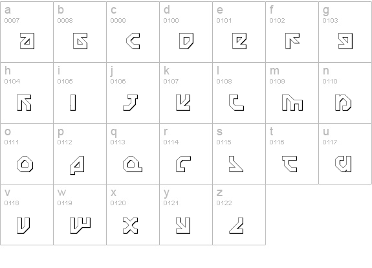Select the octagonal o glyph 0111
The image size is (372, 268).
coord(25,164)
